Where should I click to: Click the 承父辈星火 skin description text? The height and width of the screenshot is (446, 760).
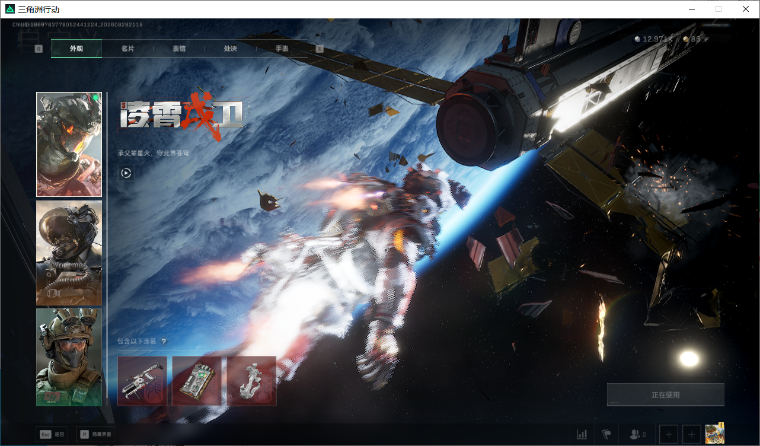[154, 153]
